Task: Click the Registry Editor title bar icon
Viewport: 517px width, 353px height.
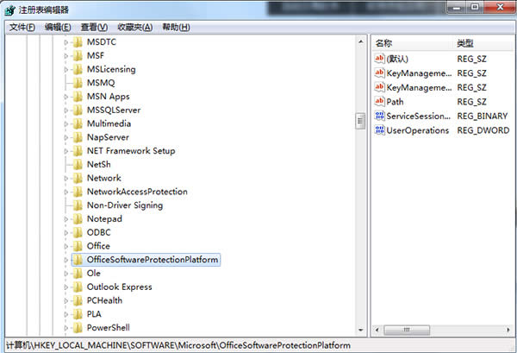Action: click(x=10, y=9)
